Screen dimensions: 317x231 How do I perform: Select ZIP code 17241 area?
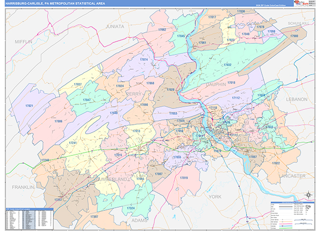(73, 143)
